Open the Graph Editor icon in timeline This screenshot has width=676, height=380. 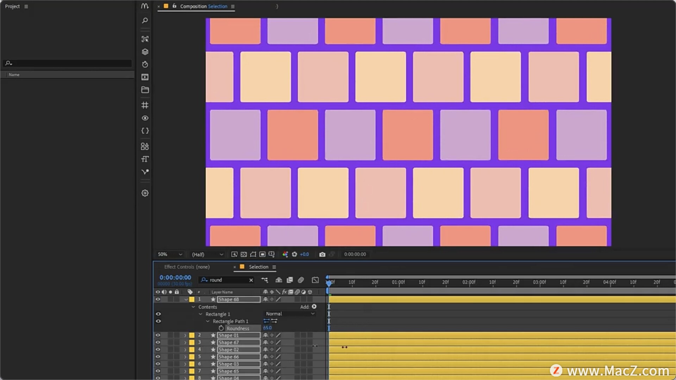(315, 280)
